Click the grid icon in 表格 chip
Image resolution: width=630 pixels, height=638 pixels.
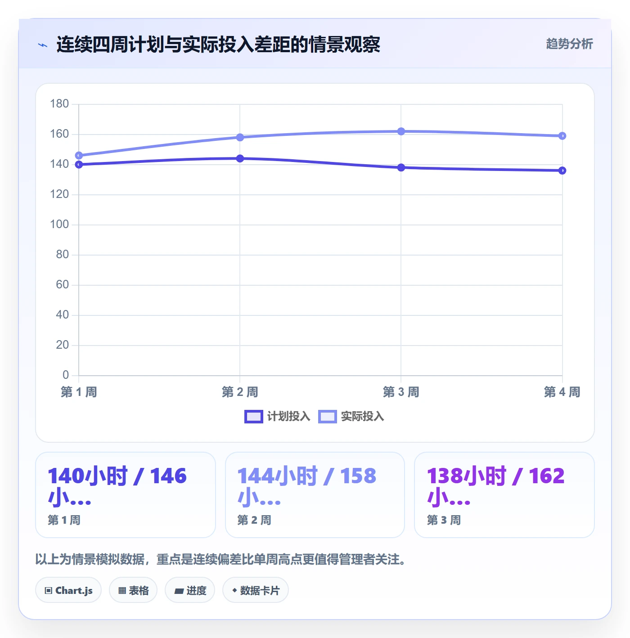click(122, 591)
